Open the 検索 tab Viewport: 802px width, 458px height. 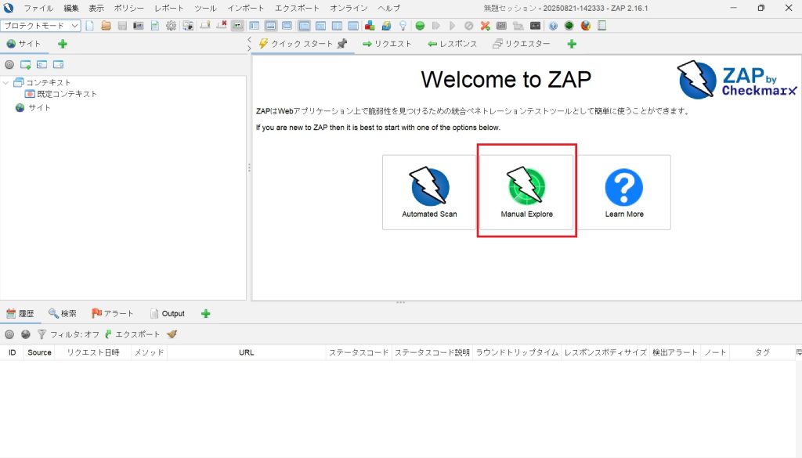click(63, 314)
